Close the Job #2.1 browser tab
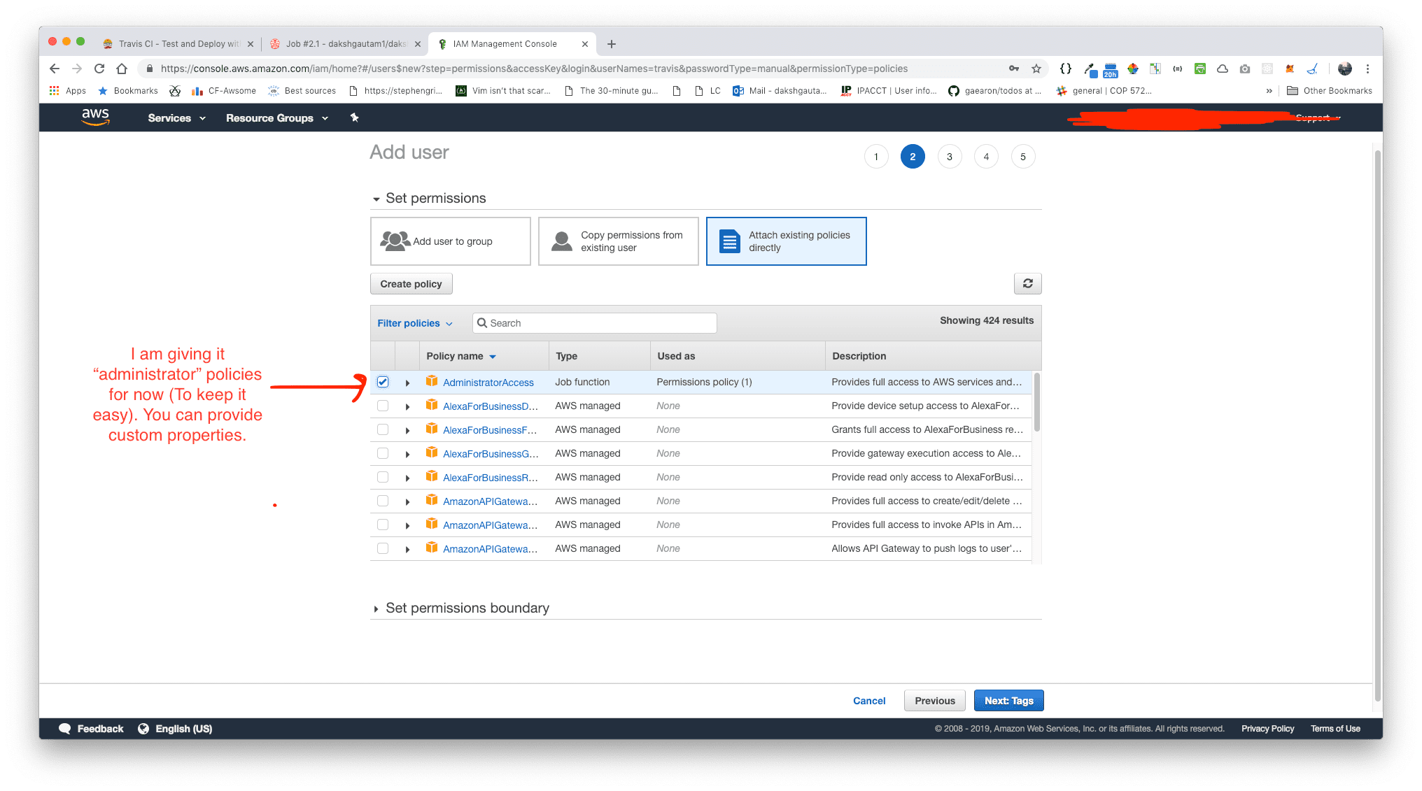 pos(418,44)
